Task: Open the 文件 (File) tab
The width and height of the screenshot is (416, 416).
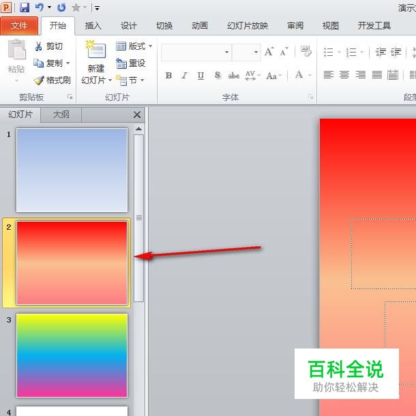Action: [x=19, y=26]
